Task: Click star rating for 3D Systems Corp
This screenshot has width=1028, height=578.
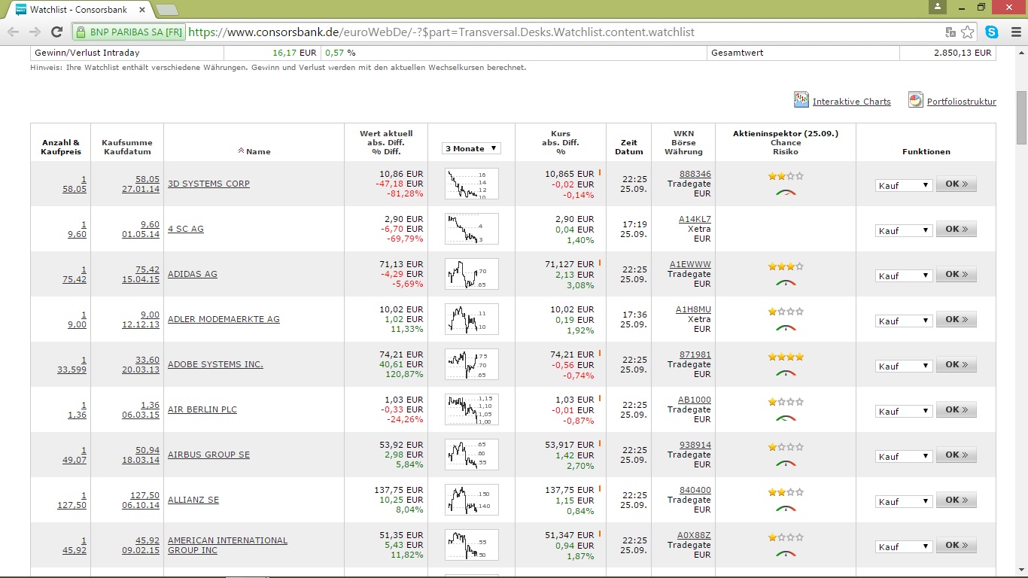Action: click(x=786, y=176)
